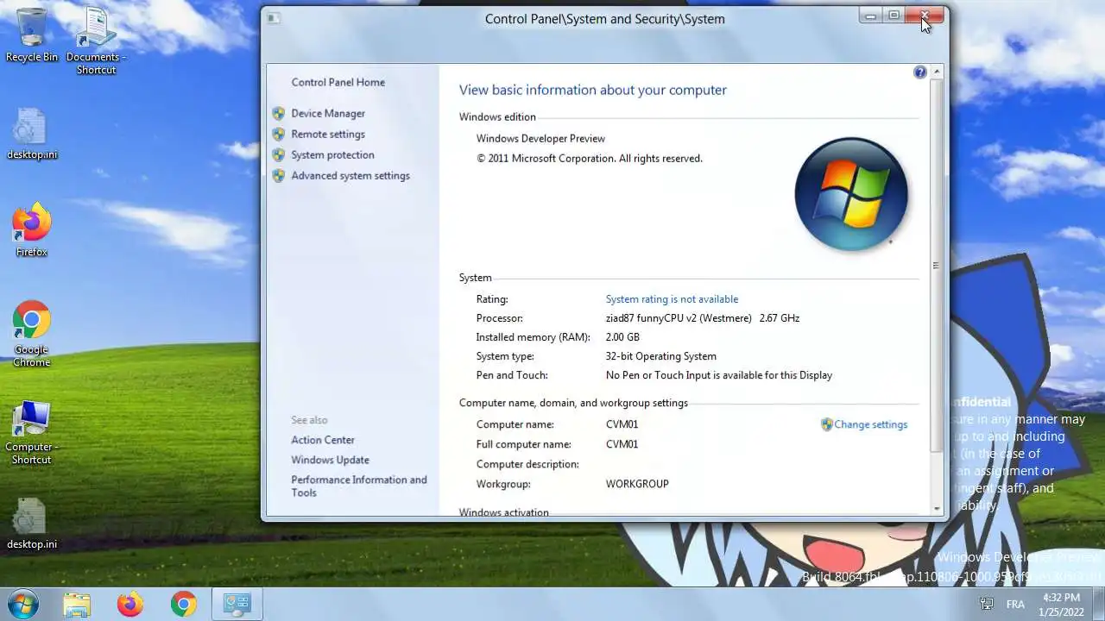Open Windows Update link
The image size is (1105, 621).
pos(330,460)
